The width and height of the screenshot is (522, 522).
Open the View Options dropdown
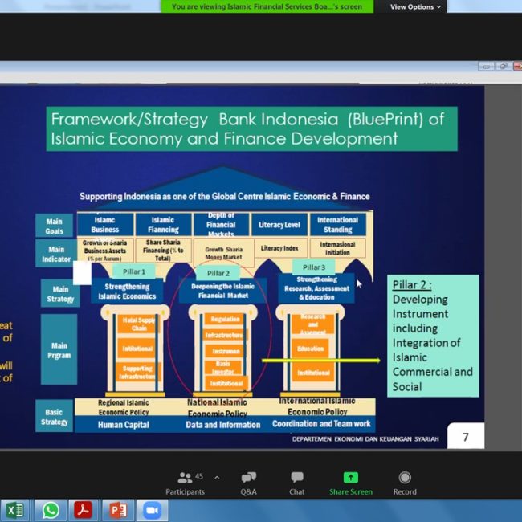click(415, 6)
